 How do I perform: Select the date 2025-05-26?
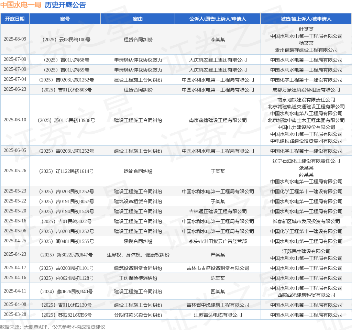[x=15, y=171]
